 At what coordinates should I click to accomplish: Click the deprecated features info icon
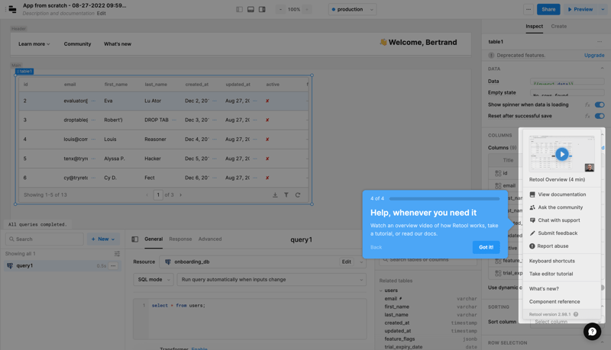coord(491,55)
